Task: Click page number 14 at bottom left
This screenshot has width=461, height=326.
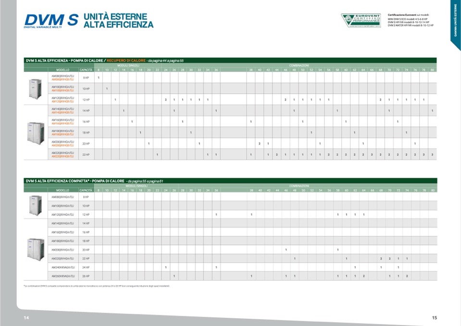Action: 27,318
